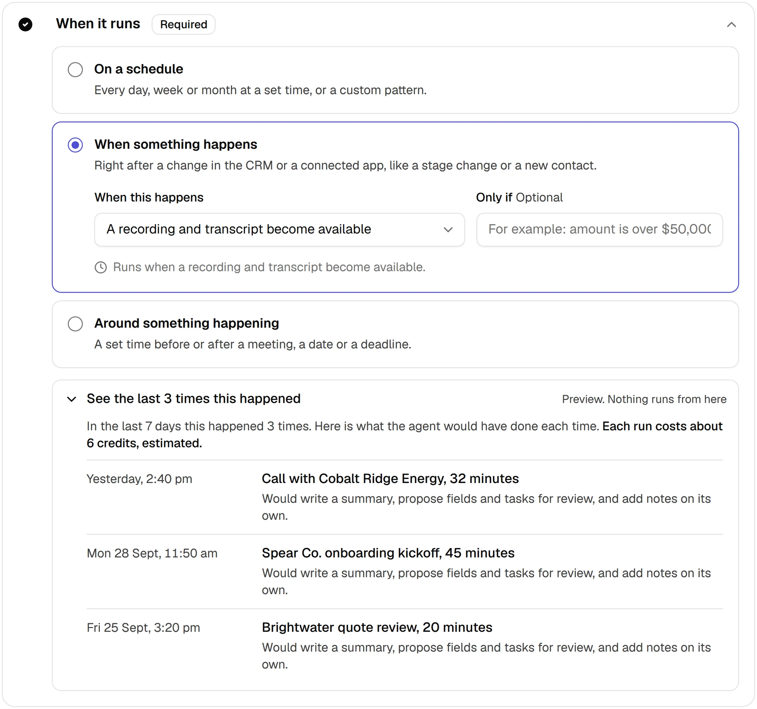This screenshot has height=709, width=757.
Task: Click summary description under Cobalt Ridge Energy
Action: point(486,507)
